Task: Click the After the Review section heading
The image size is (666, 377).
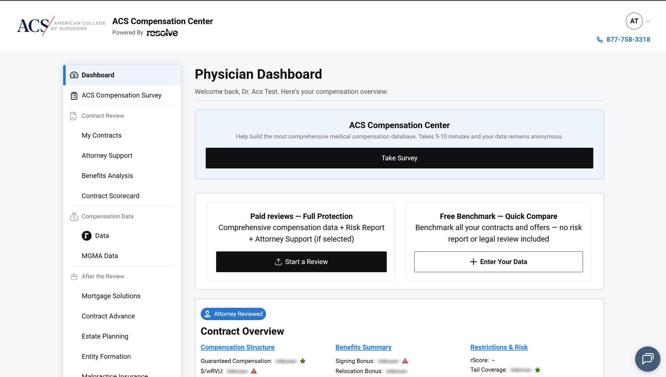Action: click(103, 276)
